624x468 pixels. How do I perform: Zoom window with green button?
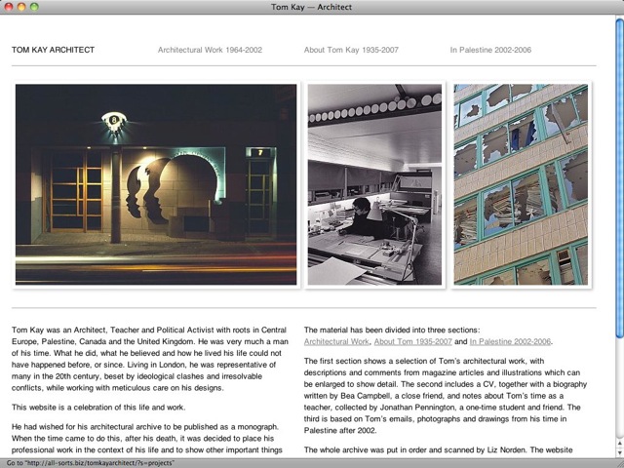click(x=35, y=7)
